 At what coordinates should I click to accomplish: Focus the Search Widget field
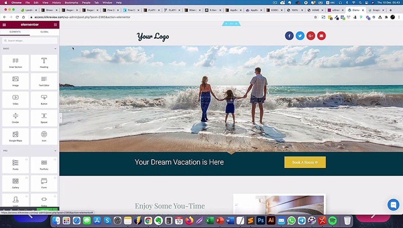[30, 41]
